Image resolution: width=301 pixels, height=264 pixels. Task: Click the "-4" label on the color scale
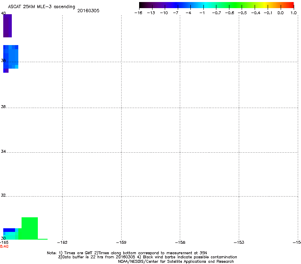click(x=188, y=13)
